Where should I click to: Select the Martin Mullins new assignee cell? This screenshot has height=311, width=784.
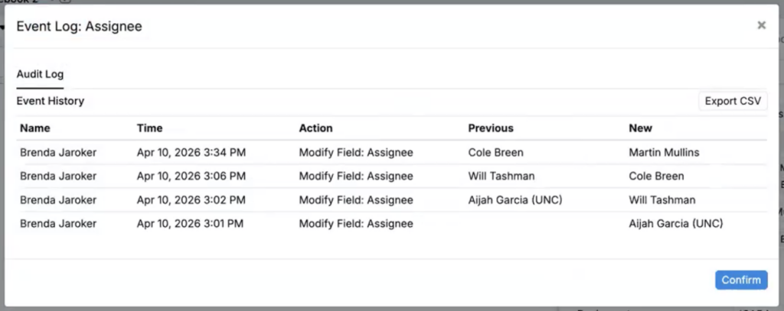click(x=664, y=152)
